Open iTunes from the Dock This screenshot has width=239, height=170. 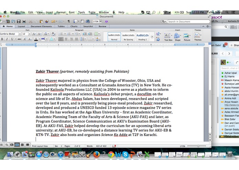(x=61, y=155)
